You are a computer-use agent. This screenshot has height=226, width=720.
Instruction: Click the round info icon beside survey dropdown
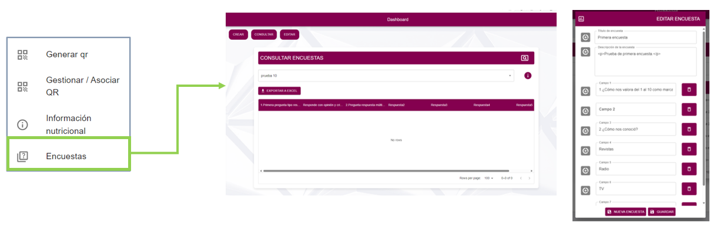point(528,76)
